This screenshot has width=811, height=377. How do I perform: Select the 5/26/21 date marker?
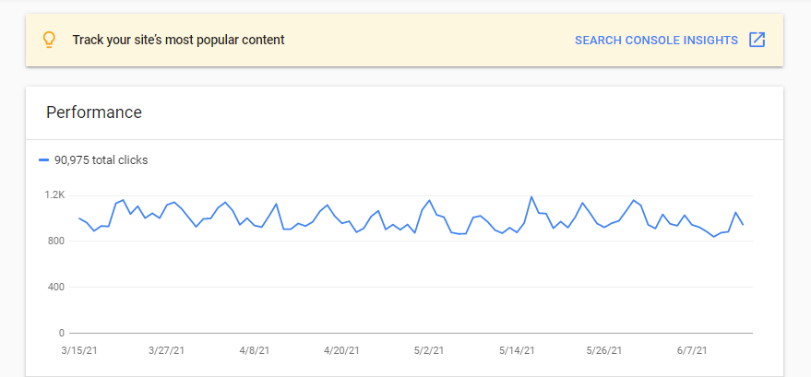[604, 350]
